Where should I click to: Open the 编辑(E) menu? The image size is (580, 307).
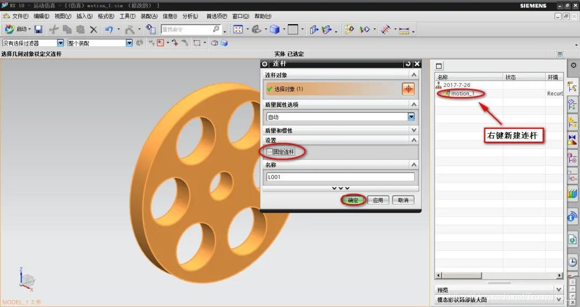(41, 16)
